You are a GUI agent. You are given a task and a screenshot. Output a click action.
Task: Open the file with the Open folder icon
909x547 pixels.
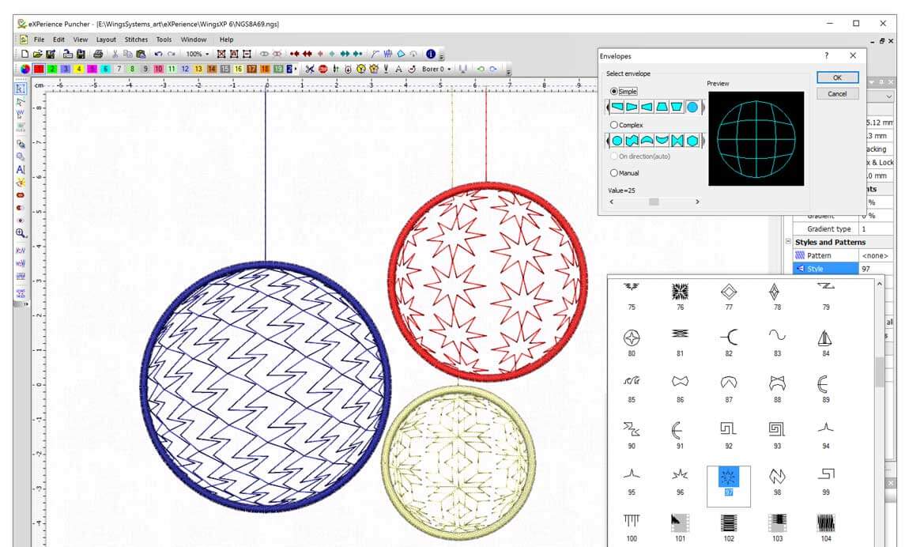coord(37,54)
